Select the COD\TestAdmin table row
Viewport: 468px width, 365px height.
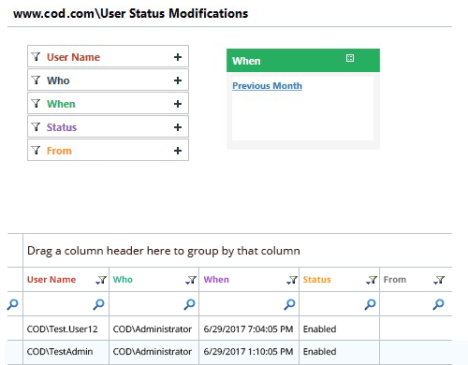click(229, 352)
